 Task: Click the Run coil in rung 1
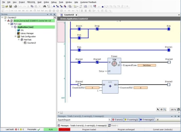(x=169, y=29)
